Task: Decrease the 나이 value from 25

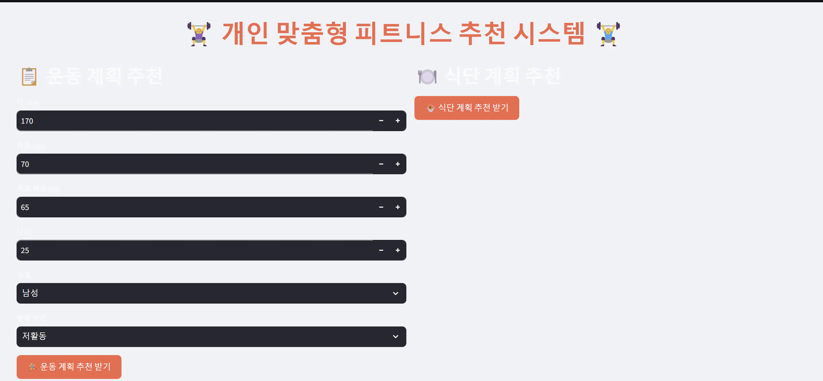Action: 381,250
